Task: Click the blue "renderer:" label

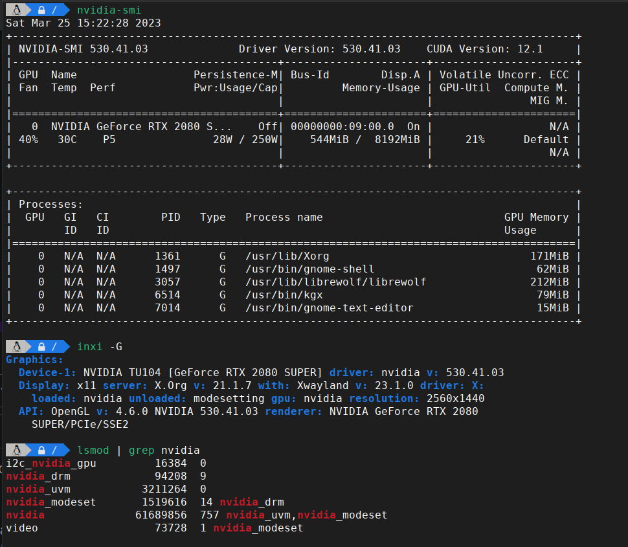Action: tap(293, 411)
